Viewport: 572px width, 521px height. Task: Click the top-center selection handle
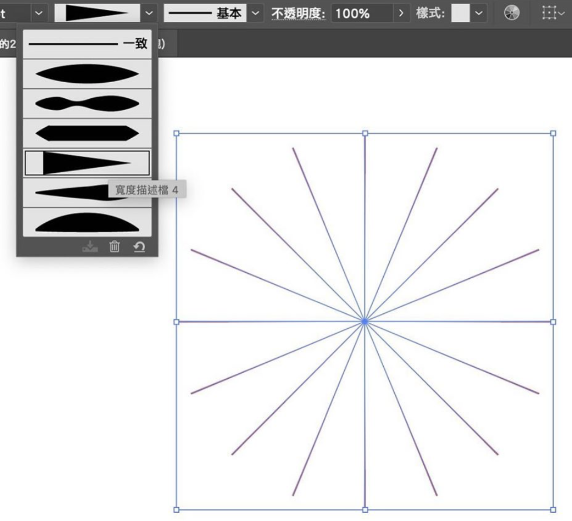365,133
